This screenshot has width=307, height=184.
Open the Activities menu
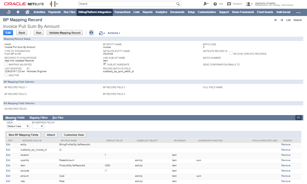[39, 12]
